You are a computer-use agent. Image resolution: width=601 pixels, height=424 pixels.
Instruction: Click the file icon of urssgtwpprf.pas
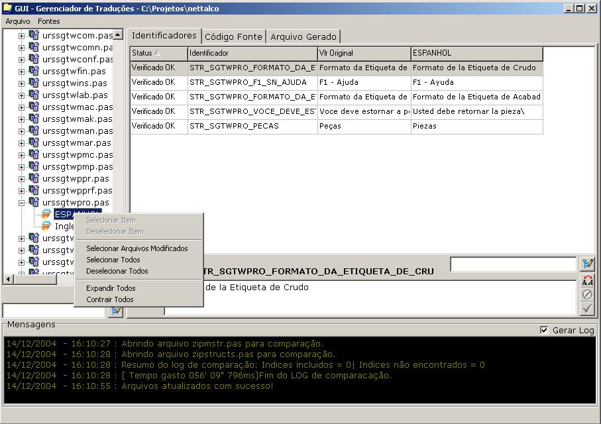34,190
